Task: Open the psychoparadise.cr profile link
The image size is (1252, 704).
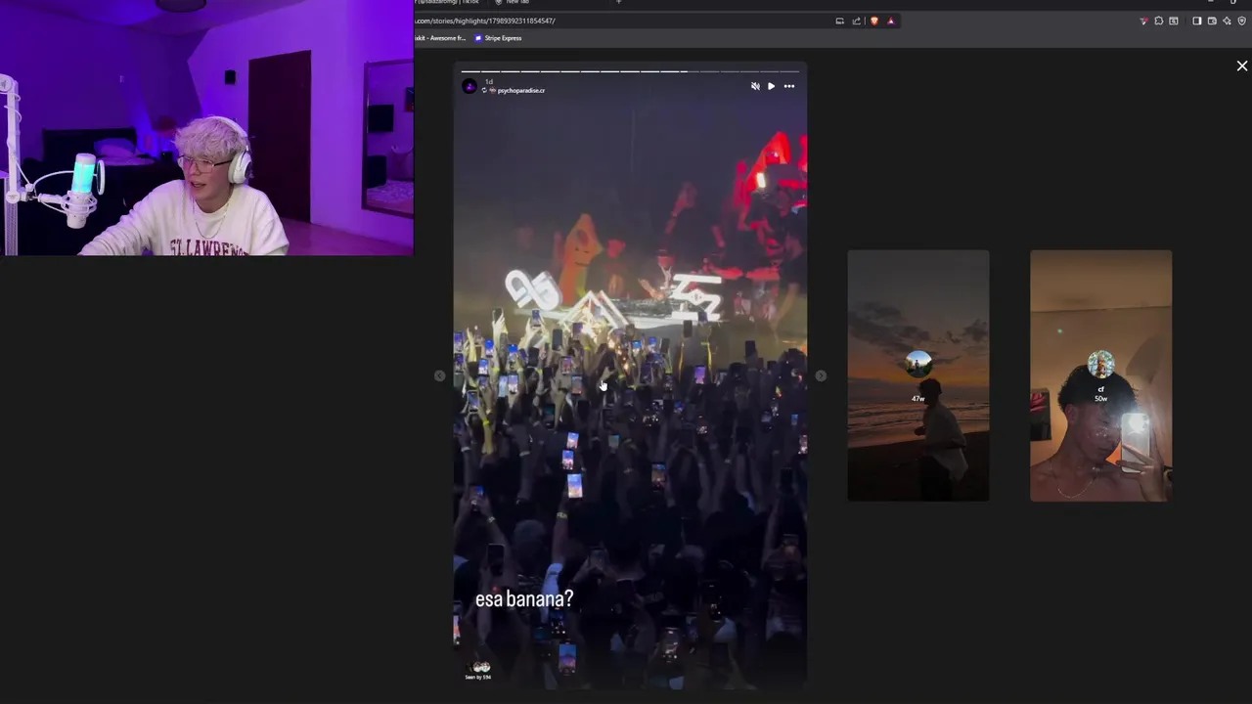Action: (521, 90)
